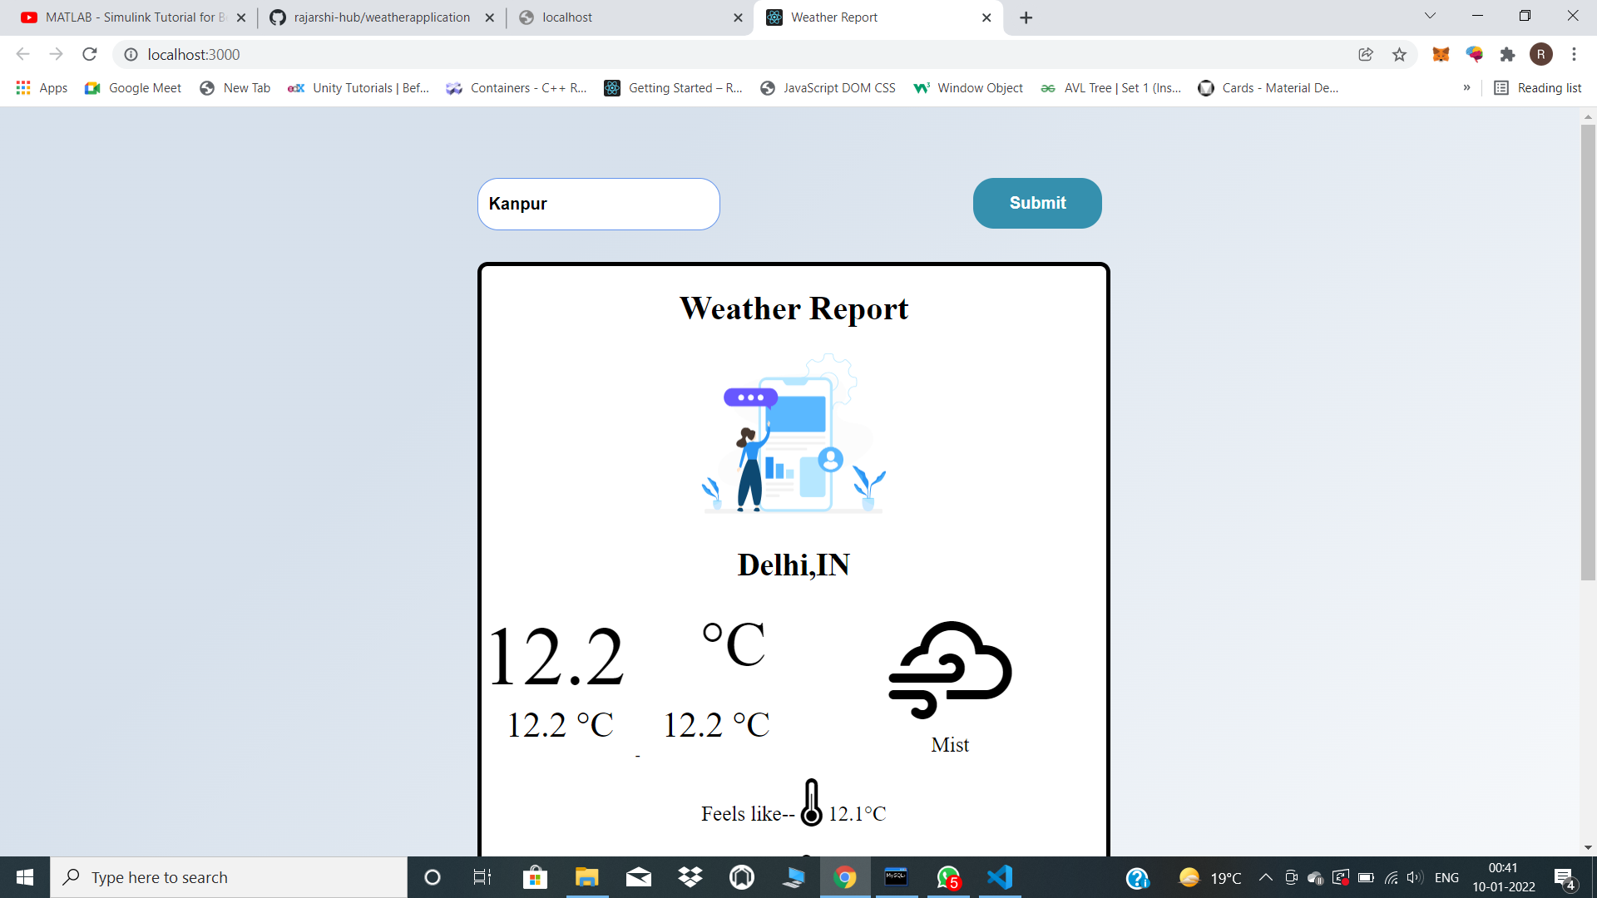Screen dimensions: 1597x898
Task: Click the speaker icon in the system tray
Action: pos(1415,876)
